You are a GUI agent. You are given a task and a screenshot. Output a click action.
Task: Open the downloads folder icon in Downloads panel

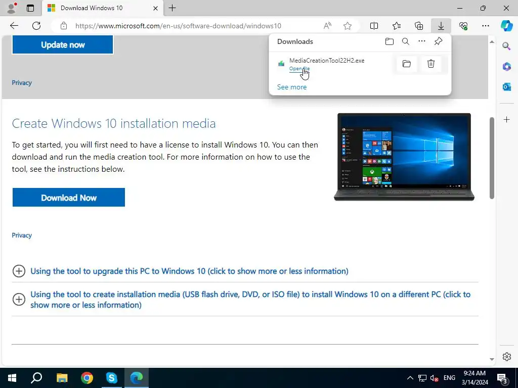(x=390, y=41)
